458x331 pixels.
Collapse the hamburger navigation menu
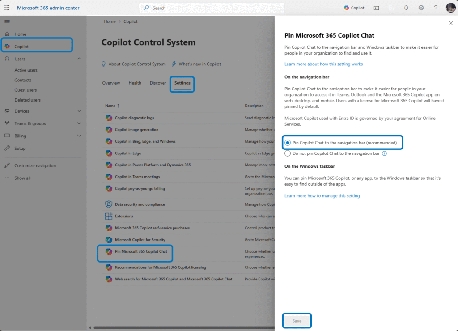click(x=7, y=21)
